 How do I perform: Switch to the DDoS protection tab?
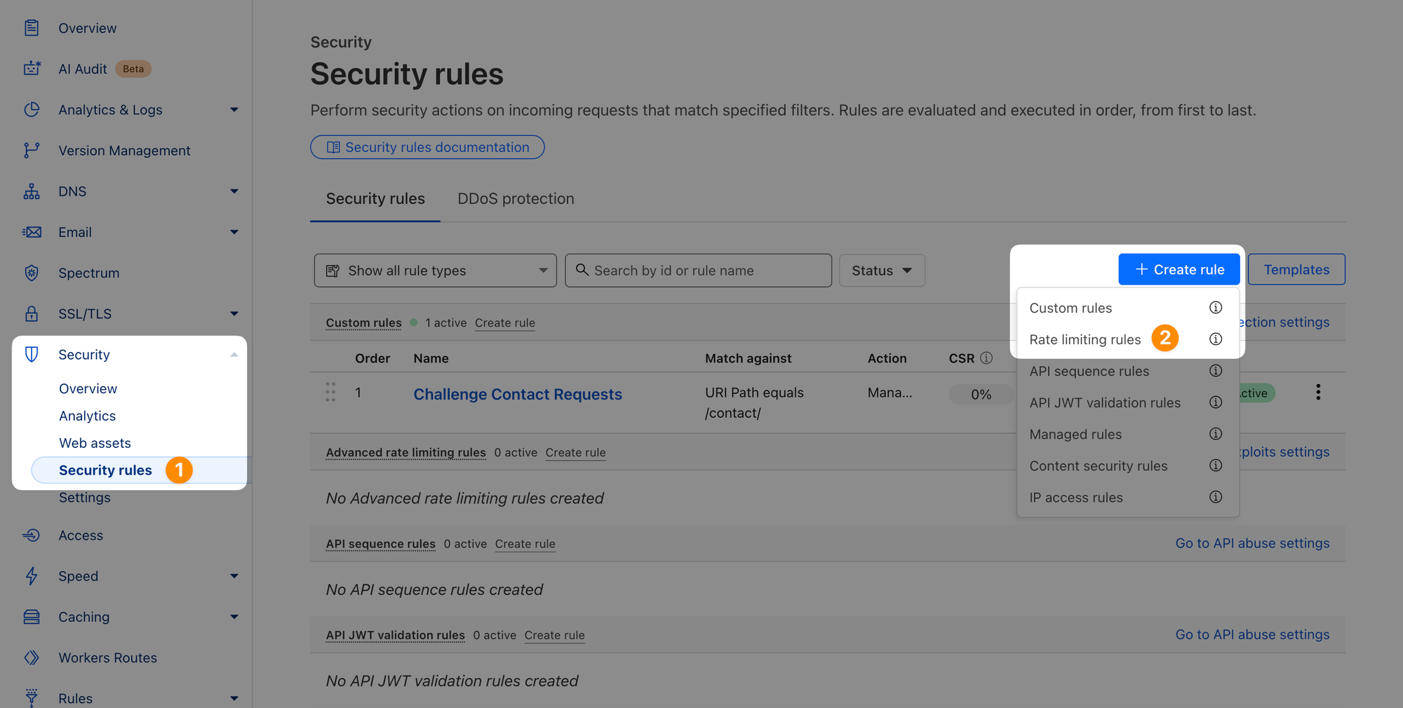pyautogui.click(x=516, y=199)
